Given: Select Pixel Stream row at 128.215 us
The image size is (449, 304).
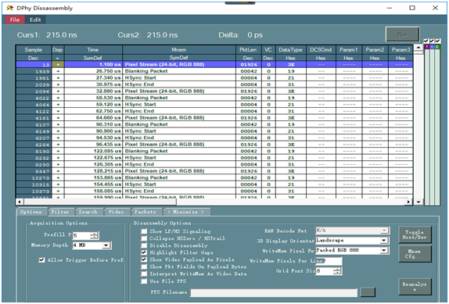Looking at the screenshot, I should pyautogui.click(x=214, y=171).
